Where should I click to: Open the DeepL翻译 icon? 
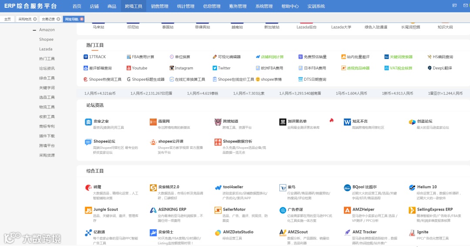430,68
